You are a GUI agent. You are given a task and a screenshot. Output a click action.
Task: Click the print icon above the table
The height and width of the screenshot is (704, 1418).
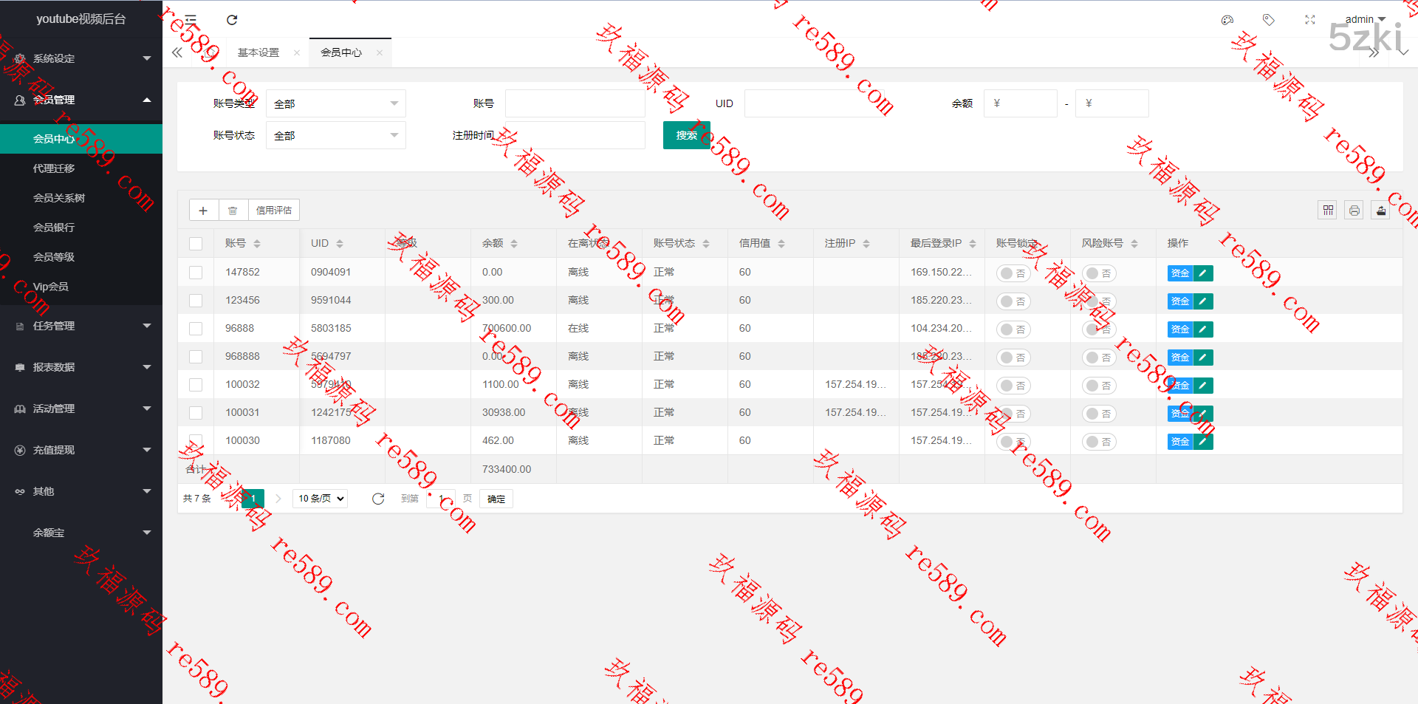(x=1354, y=211)
